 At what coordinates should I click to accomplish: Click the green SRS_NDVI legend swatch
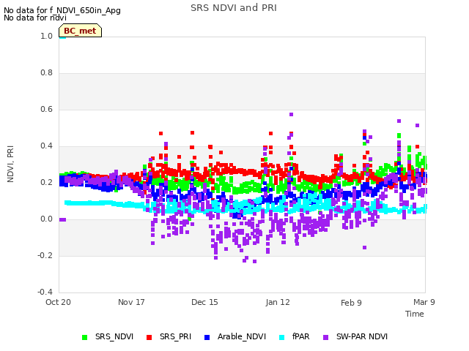(x=85, y=337)
